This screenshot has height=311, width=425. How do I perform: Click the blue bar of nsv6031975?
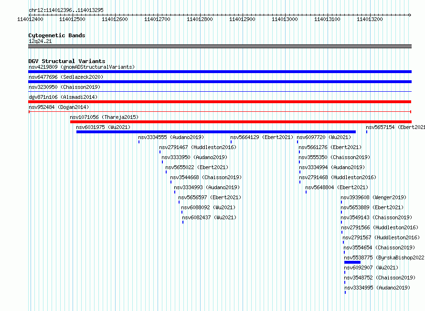click(x=216, y=132)
